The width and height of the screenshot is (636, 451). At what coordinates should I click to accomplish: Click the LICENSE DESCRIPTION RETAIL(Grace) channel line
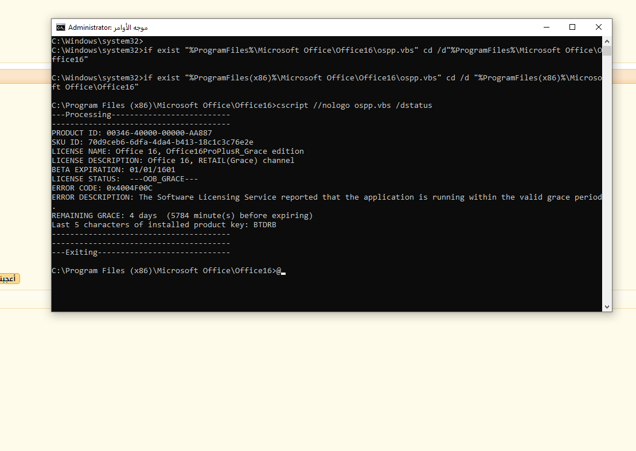pos(173,160)
